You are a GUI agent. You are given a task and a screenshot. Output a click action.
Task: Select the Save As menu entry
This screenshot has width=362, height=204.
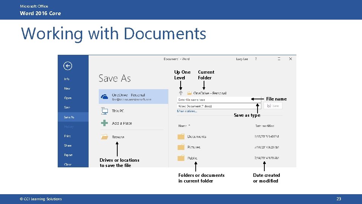pyautogui.click(x=73, y=117)
